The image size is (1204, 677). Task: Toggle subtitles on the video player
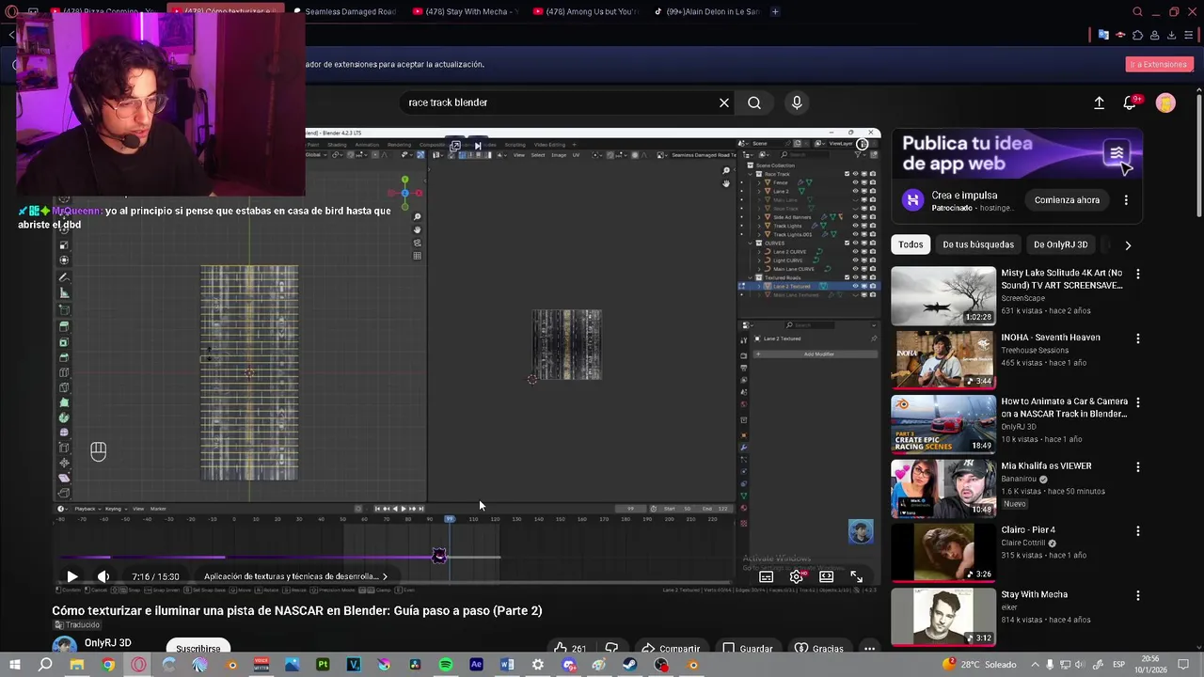pyautogui.click(x=767, y=576)
